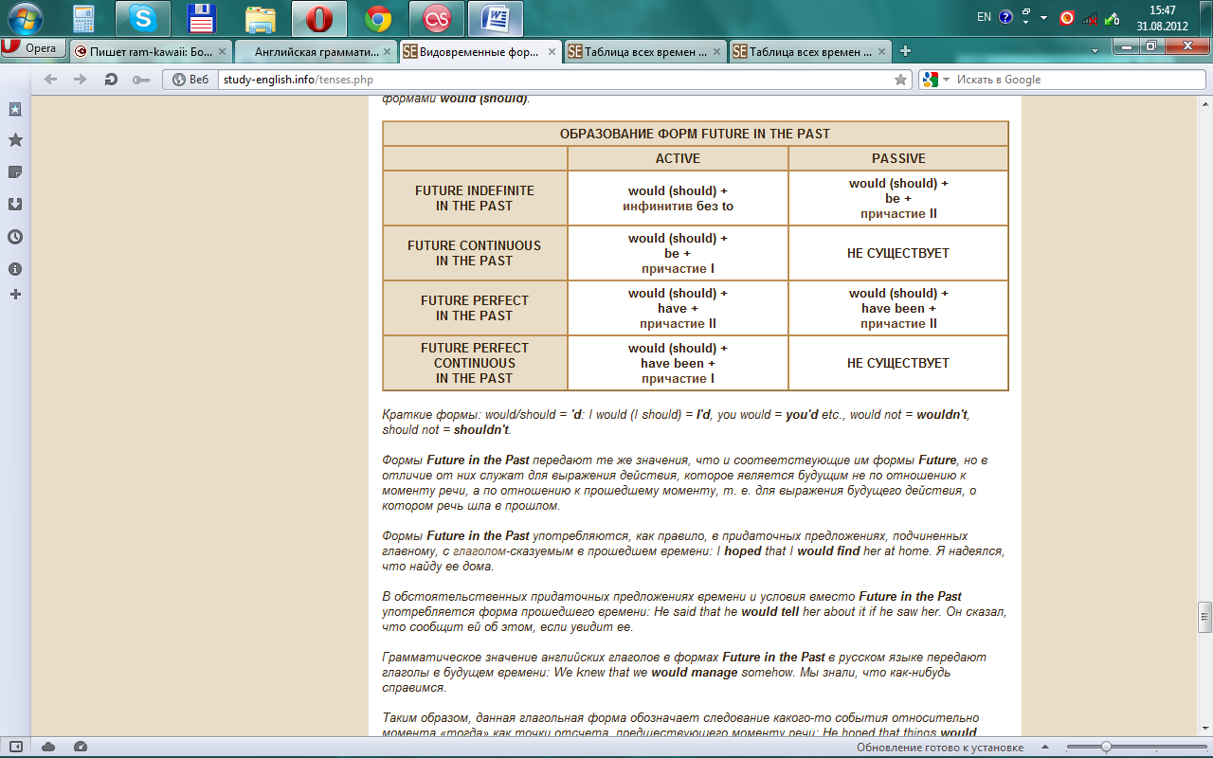Open the Google search engine dropdown
This screenshot has height=758, width=1213.
[936, 80]
